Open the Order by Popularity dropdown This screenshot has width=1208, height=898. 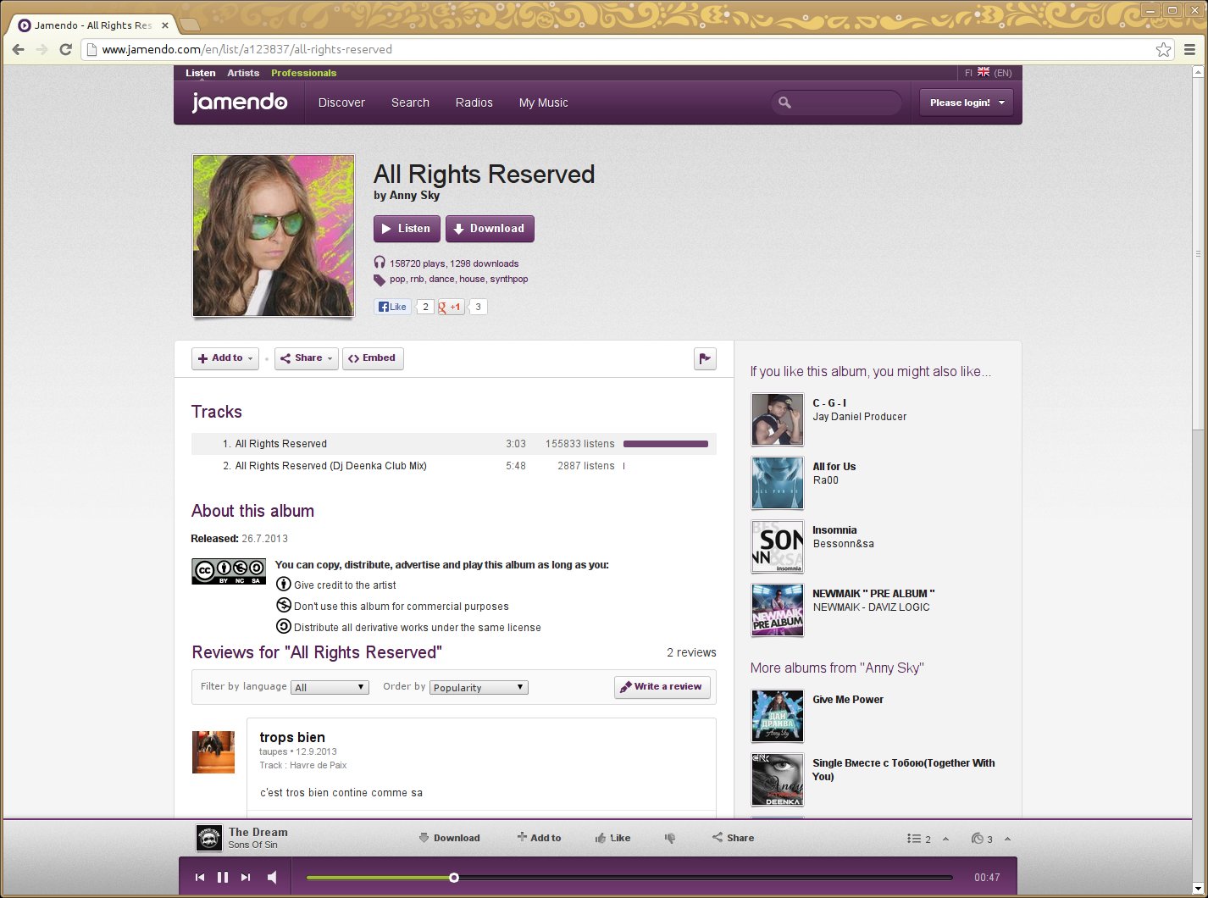pyautogui.click(x=479, y=687)
